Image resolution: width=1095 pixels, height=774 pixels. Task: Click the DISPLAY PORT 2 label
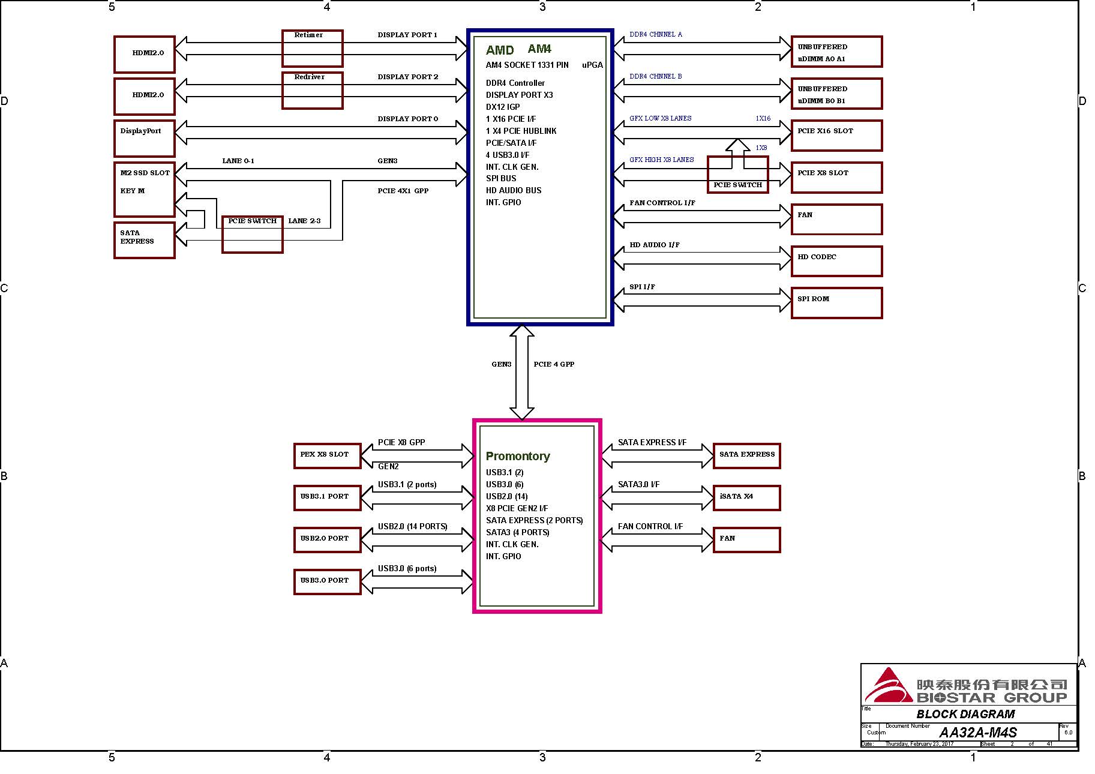(408, 77)
